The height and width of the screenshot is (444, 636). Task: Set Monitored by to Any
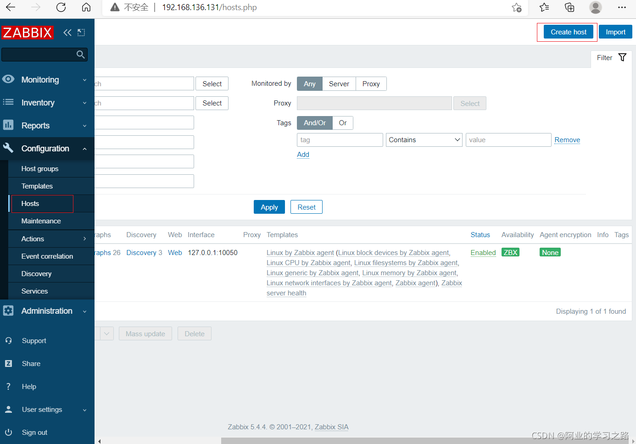click(x=310, y=84)
